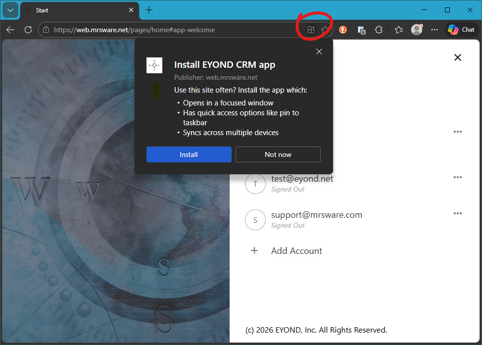The width and height of the screenshot is (482, 345).
Task: Reload the page with refresh icon
Action: 28,30
